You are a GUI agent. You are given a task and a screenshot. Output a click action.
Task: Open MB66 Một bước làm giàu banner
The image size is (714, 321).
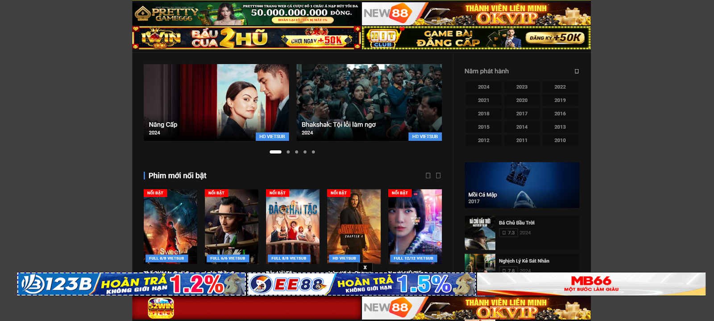(x=591, y=284)
